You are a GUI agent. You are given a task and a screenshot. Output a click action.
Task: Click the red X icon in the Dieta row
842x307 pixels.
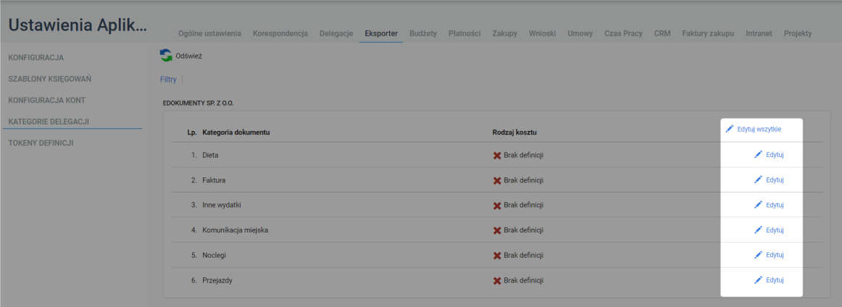click(497, 156)
